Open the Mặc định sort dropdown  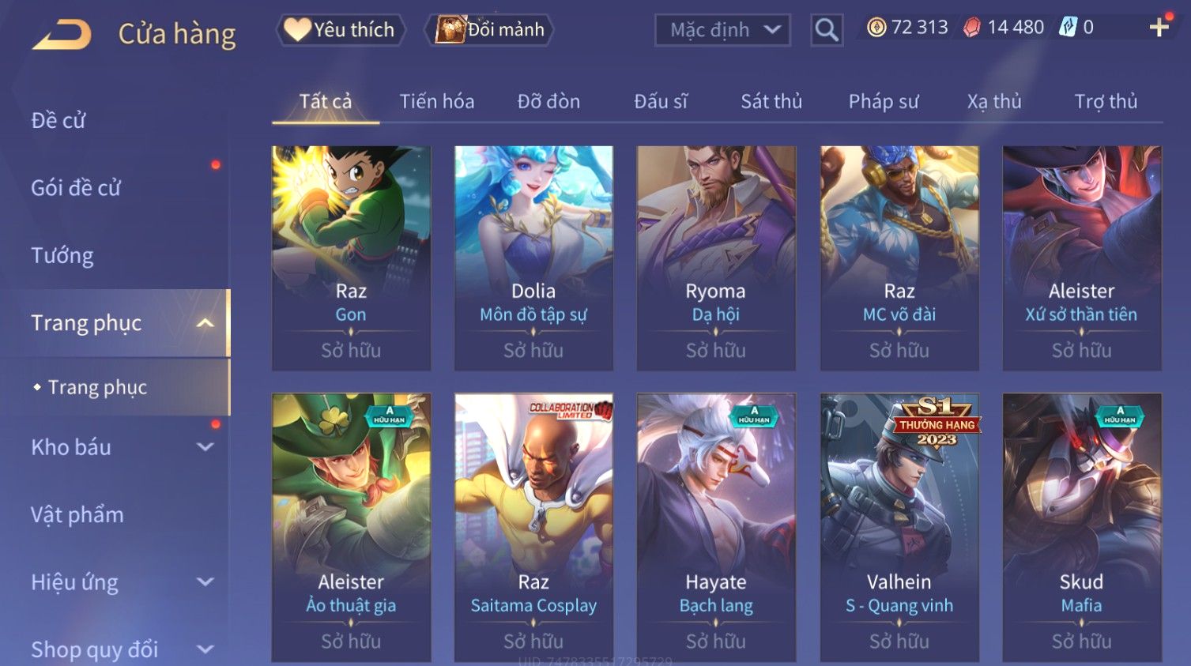tap(722, 30)
